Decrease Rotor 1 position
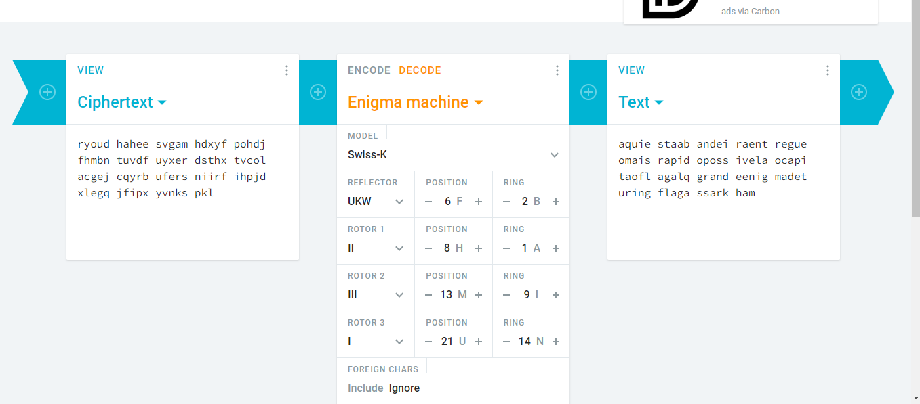The image size is (920, 404). pos(428,248)
